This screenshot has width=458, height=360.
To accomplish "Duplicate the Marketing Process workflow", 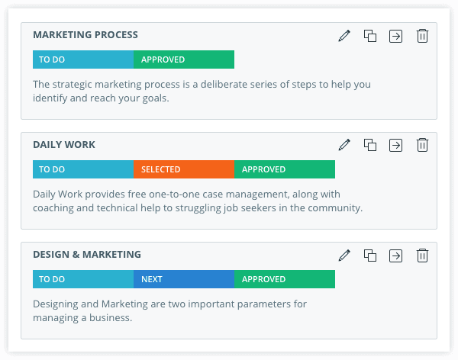I will (x=370, y=36).
